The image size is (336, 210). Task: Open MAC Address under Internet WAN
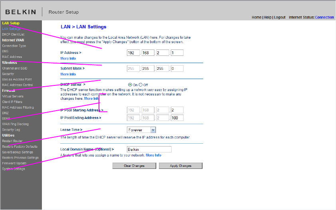[x=12, y=57]
